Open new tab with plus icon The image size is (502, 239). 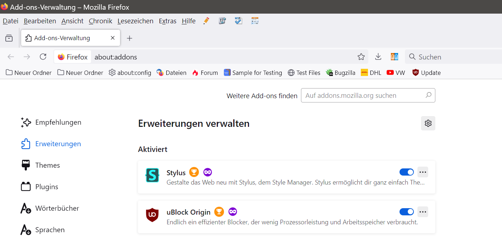(130, 38)
